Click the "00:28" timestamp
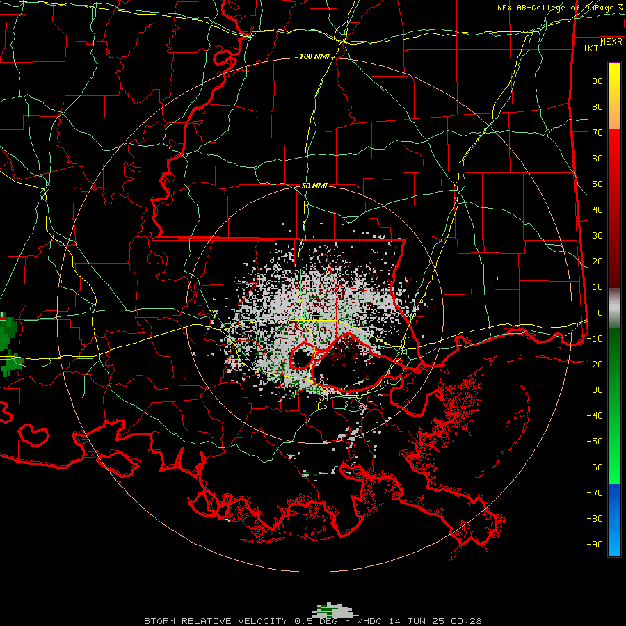Screen dimensions: 626x626 (x=466, y=621)
